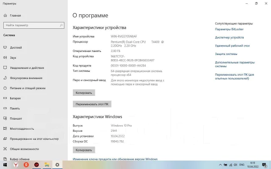Screen dimensions: 271x169
Task: Click Переименовать этот ПК button
Action: pyautogui.click(x=92, y=104)
